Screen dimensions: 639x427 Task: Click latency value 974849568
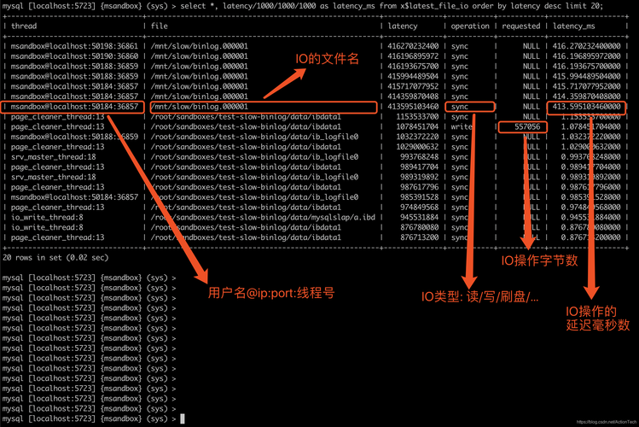(x=420, y=208)
